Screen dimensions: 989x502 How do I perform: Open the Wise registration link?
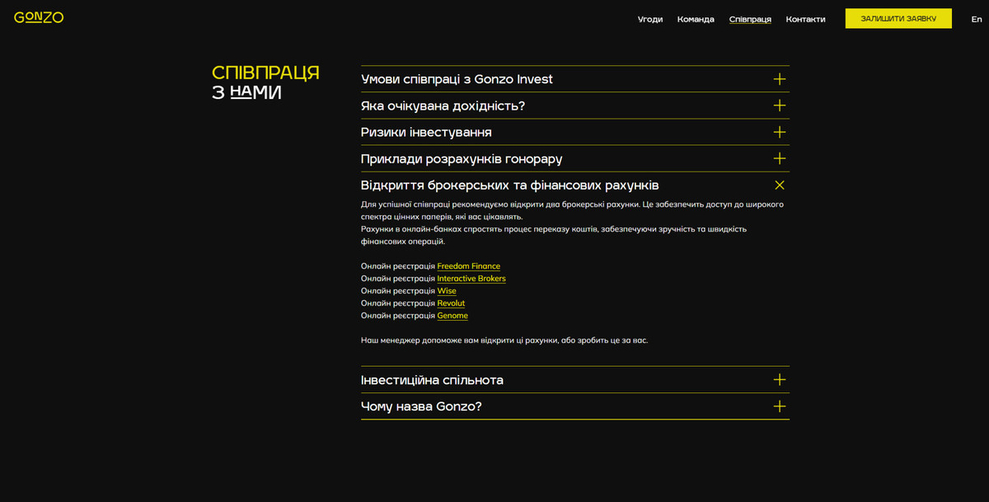446,290
